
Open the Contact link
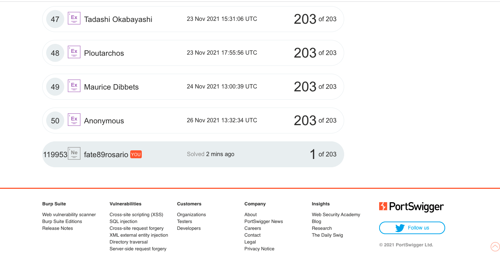[x=253, y=235]
